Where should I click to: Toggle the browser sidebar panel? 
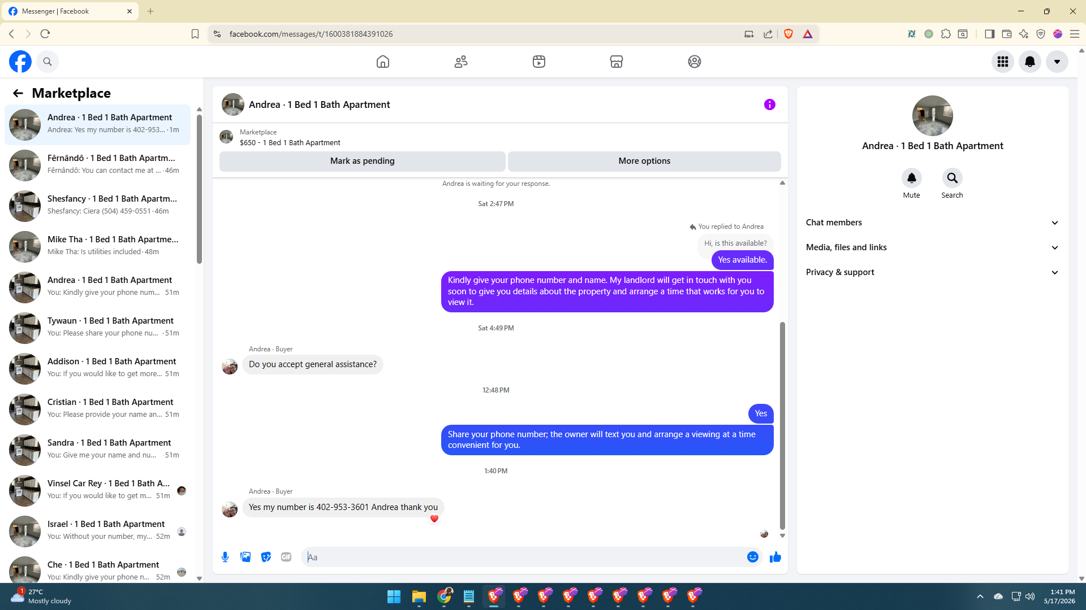pyautogui.click(x=989, y=34)
